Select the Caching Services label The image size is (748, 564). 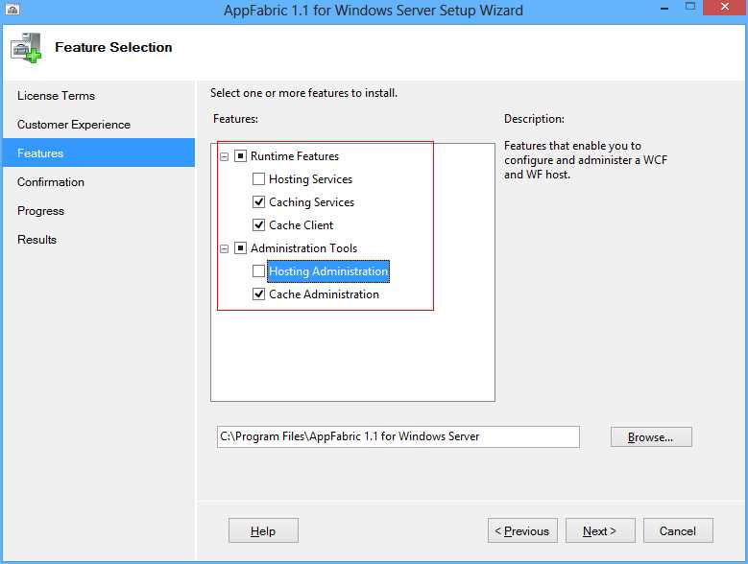(311, 202)
